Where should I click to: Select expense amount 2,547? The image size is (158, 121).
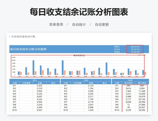(x=91, y=105)
